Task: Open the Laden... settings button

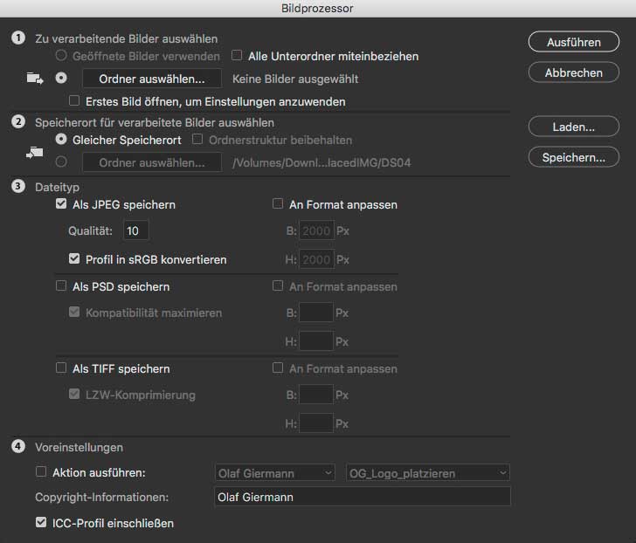Action: tap(573, 127)
